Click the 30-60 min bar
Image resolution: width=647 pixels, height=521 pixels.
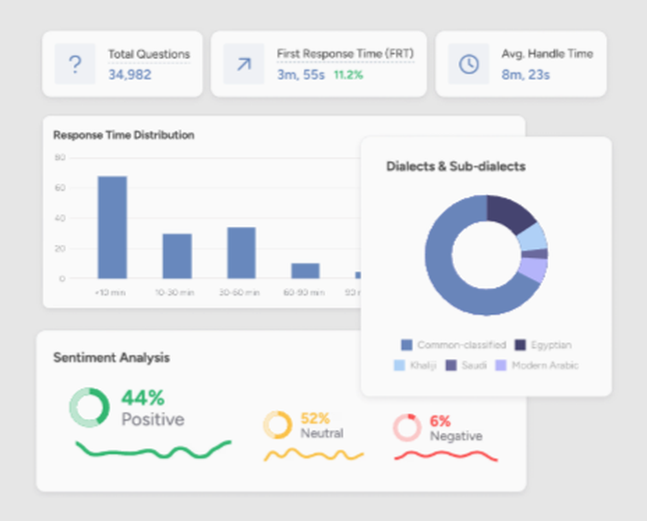(241, 253)
